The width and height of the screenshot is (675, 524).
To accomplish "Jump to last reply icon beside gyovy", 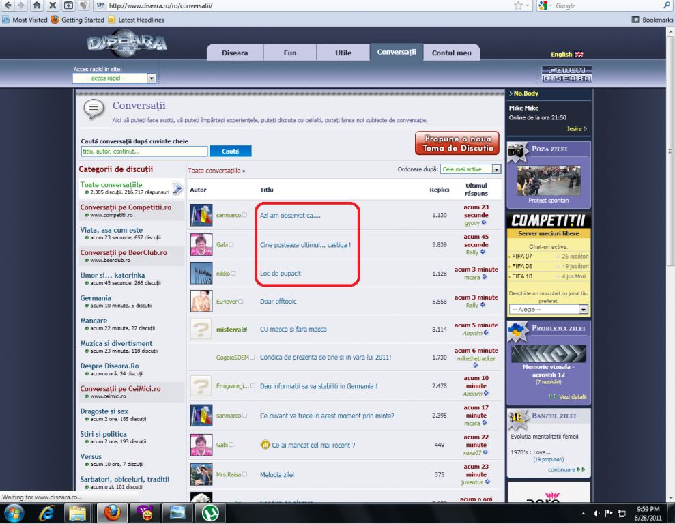I will point(484,222).
